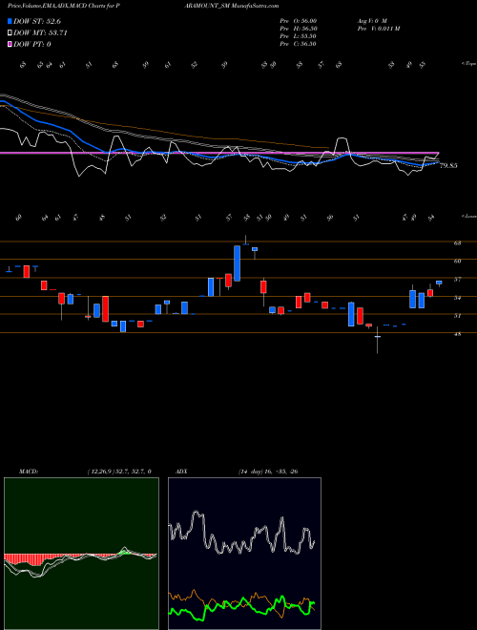Select the 'DOW PT: 0' legend text
The height and width of the screenshot is (630, 477).
(31, 44)
